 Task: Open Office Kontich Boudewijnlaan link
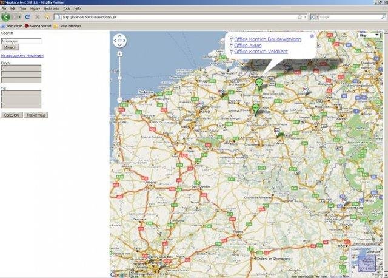pos(268,39)
